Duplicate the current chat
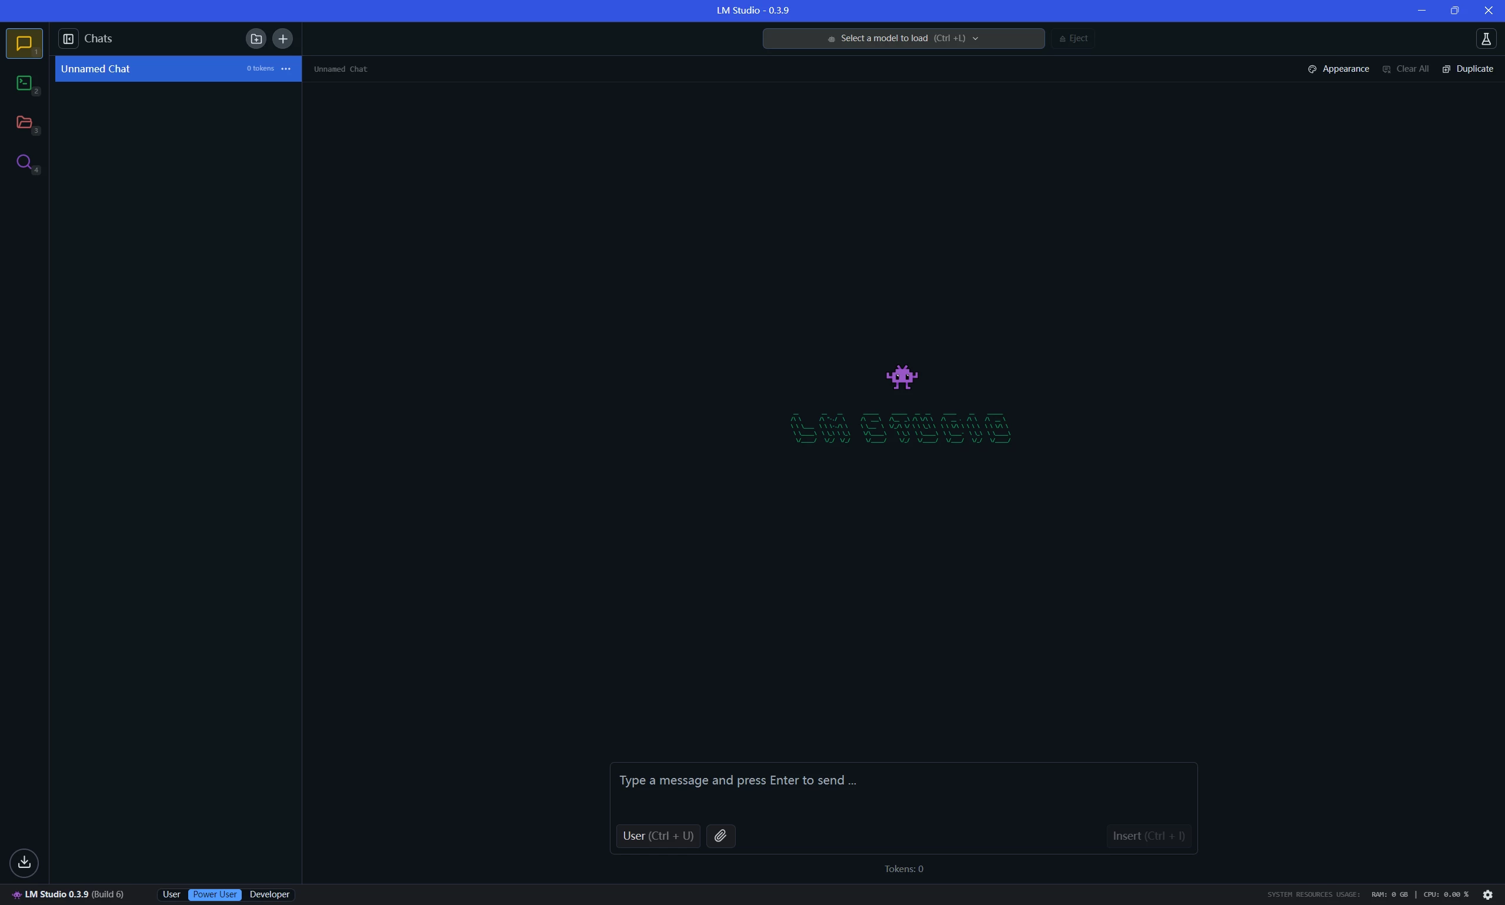The width and height of the screenshot is (1505, 905). (1467, 69)
